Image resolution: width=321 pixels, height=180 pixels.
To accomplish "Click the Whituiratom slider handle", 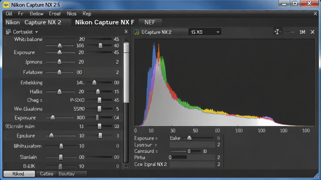I will point(61,146).
